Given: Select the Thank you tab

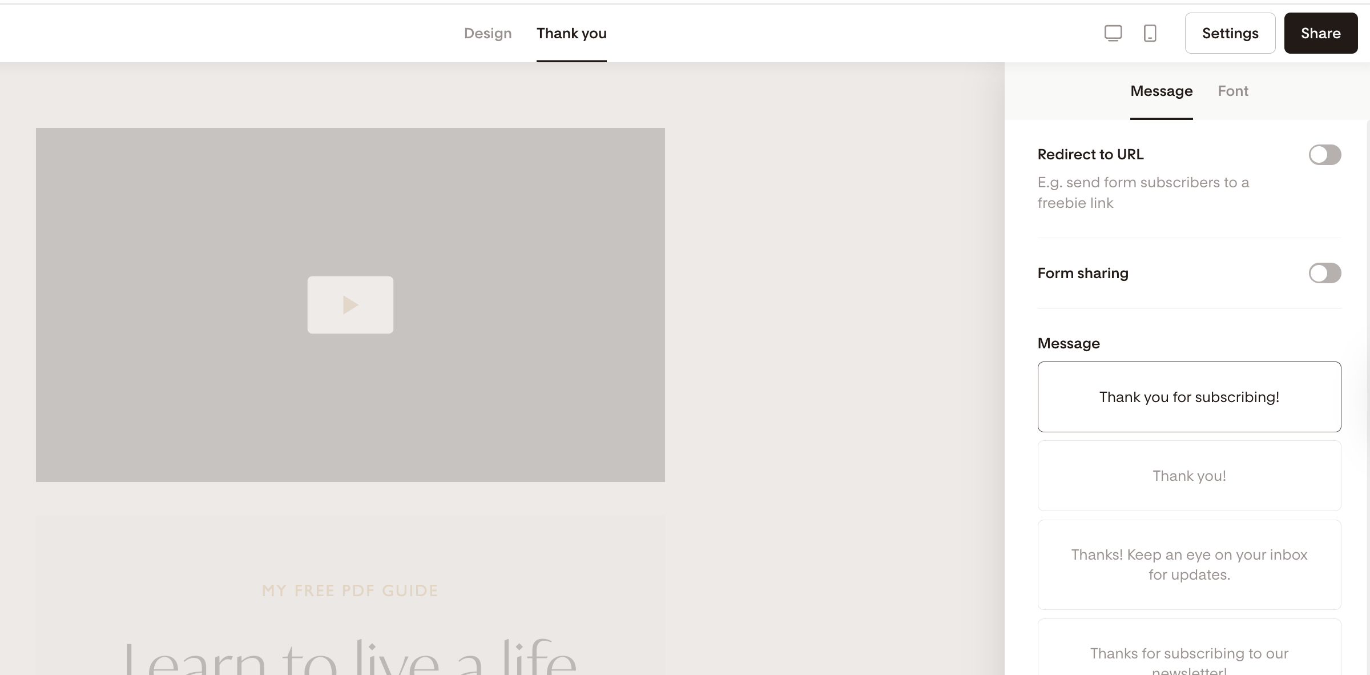Looking at the screenshot, I should coord(571,33).
